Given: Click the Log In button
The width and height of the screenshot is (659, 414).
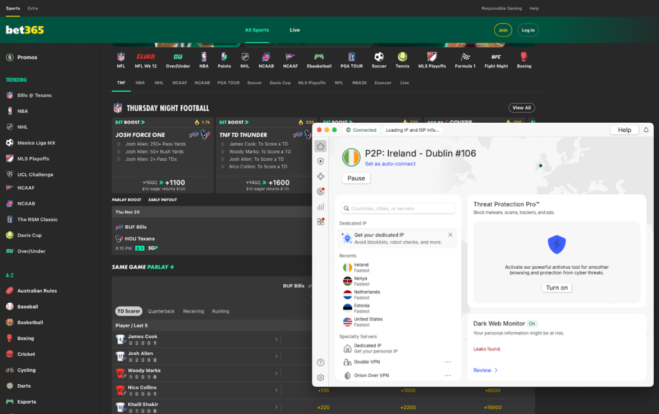Looking at the screenshot, I should click(528, 30).
